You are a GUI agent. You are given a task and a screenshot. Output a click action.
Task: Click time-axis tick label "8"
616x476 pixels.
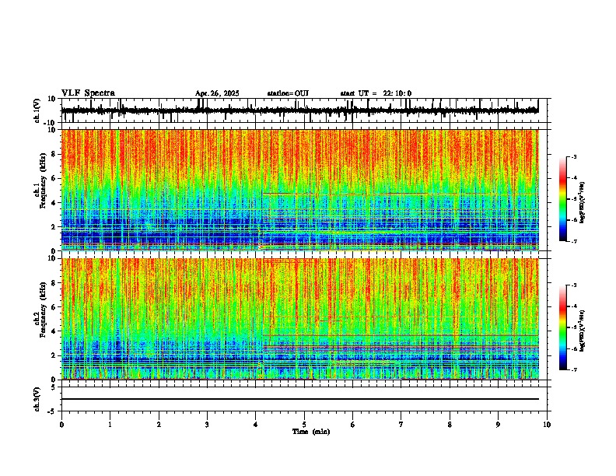click(450, 425)
